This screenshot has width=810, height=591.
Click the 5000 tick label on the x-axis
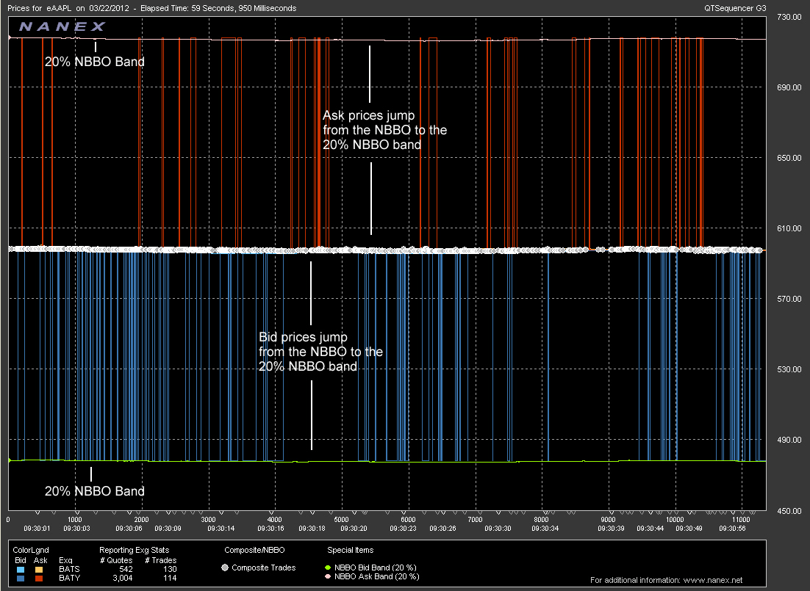click(x=342, y=520)
